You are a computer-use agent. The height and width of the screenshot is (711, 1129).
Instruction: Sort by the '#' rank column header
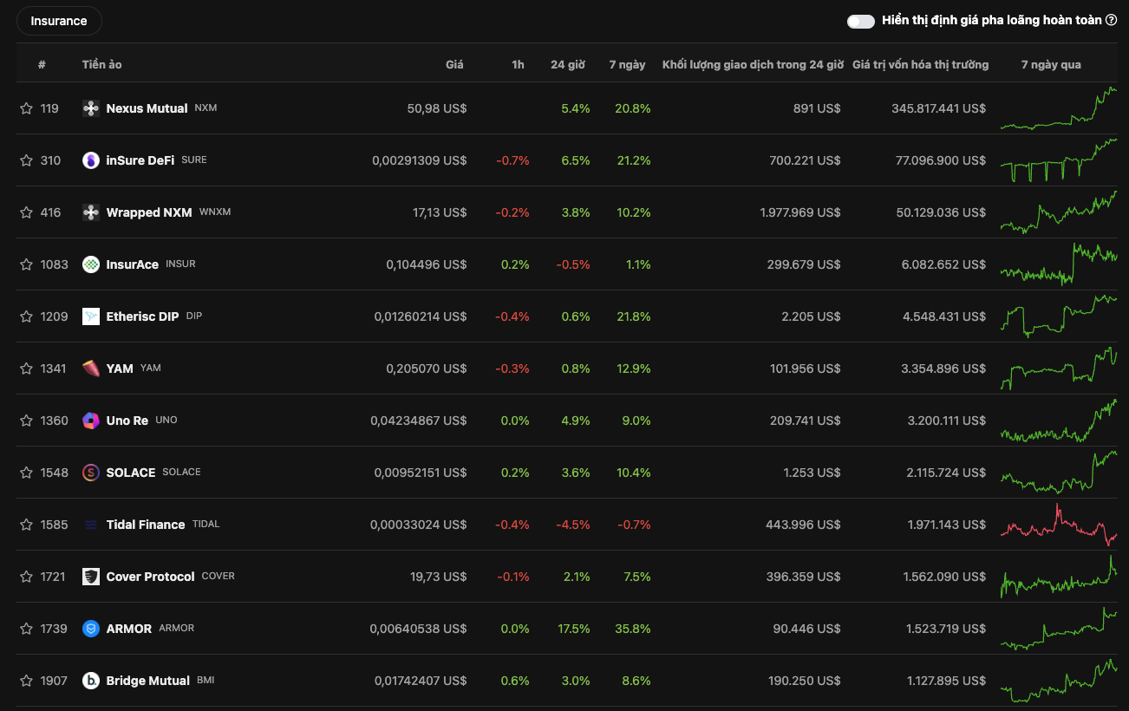(42, 65)
